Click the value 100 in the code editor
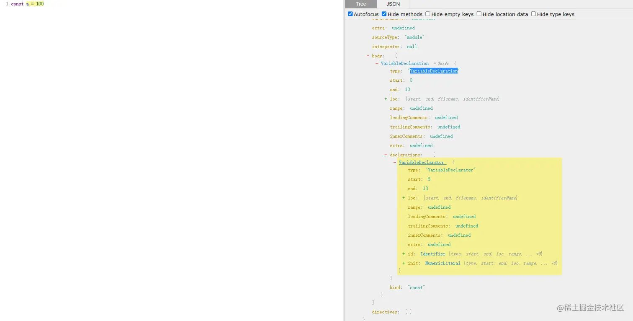Image resolution: width=633 pixels, height=321 pixels. coord(40,4)
